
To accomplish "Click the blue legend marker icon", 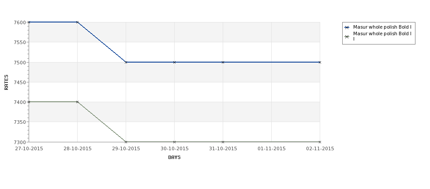I will point(347,27).
